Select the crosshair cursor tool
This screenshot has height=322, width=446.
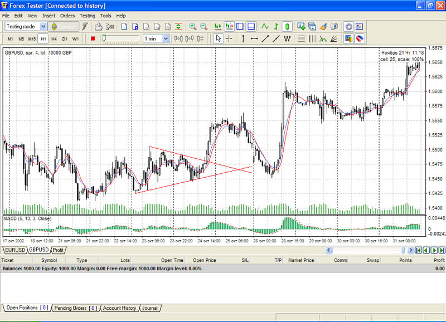[229, 38]
